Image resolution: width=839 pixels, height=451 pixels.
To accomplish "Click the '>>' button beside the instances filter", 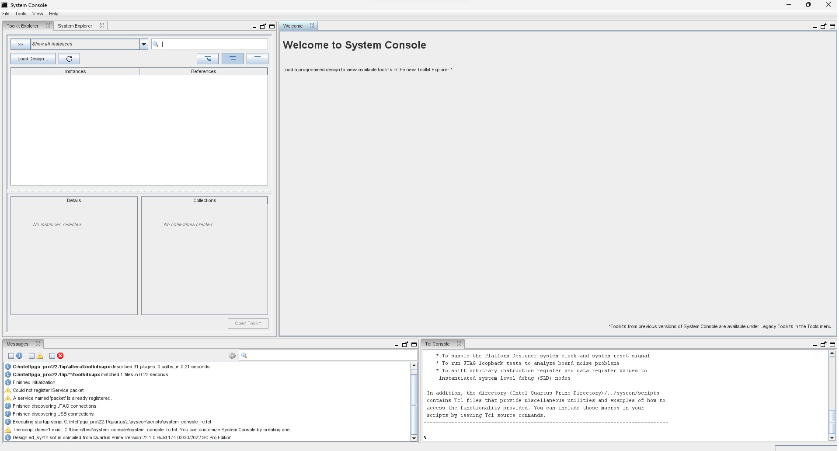I will click(x=20, y=44).
